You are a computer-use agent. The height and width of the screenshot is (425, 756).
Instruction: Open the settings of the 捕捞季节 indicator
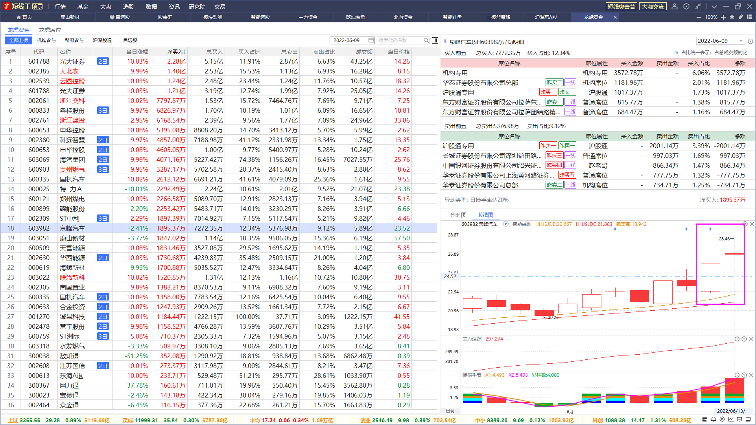[x=737, y=375]
